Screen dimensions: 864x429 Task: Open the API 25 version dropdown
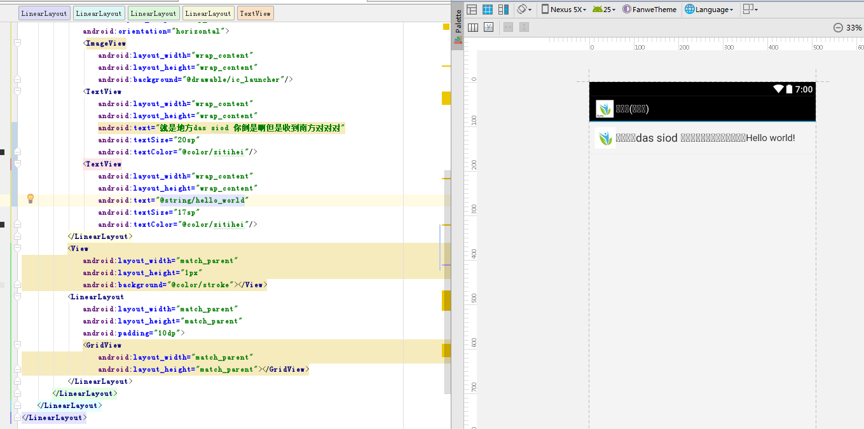coord(604,10)
